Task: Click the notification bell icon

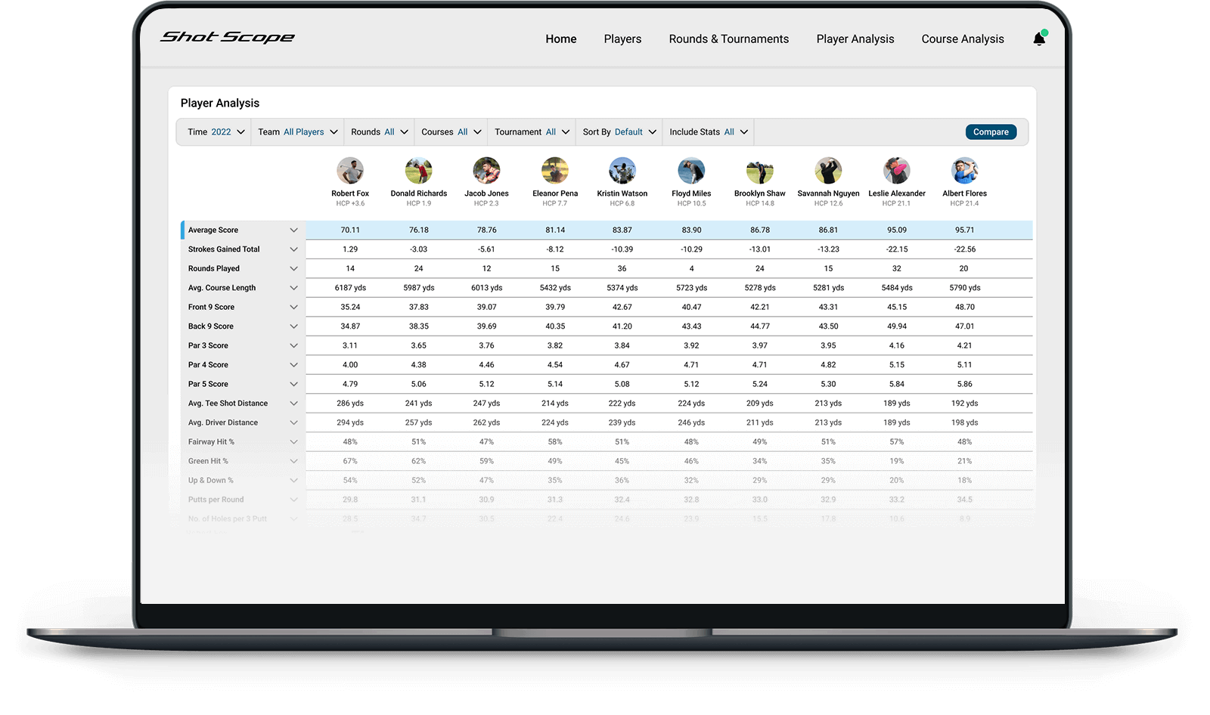Action: [1039, 39]
